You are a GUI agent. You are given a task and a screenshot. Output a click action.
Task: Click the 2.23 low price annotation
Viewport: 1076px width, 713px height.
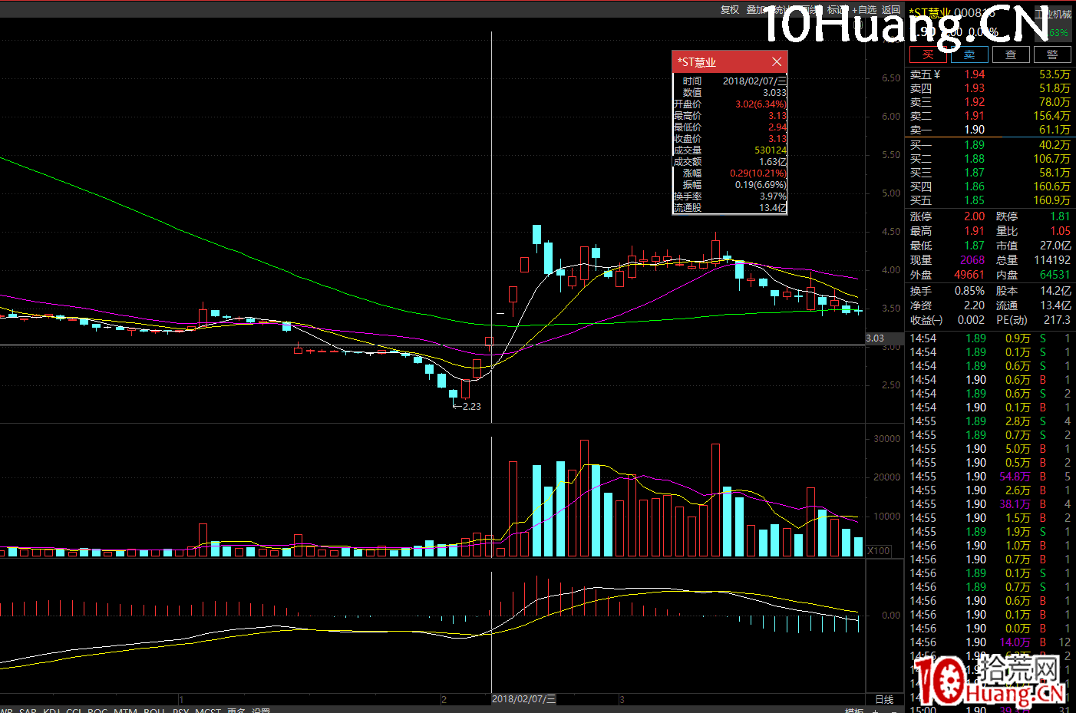(471, 407)
